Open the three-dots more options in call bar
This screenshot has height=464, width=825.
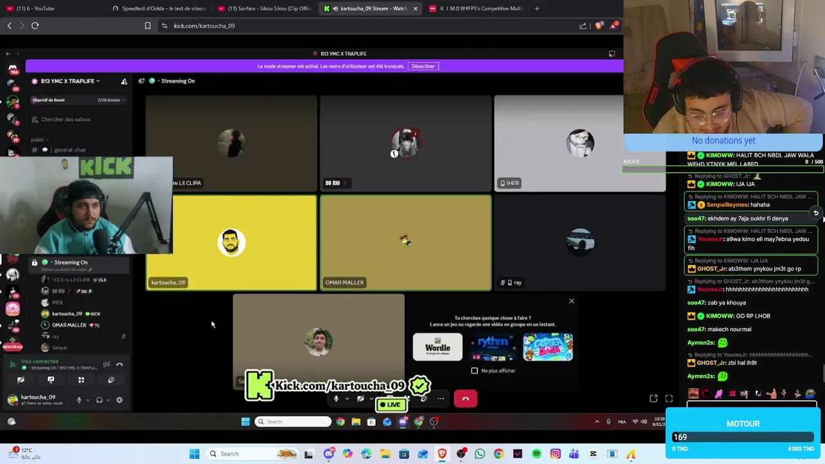441,399
